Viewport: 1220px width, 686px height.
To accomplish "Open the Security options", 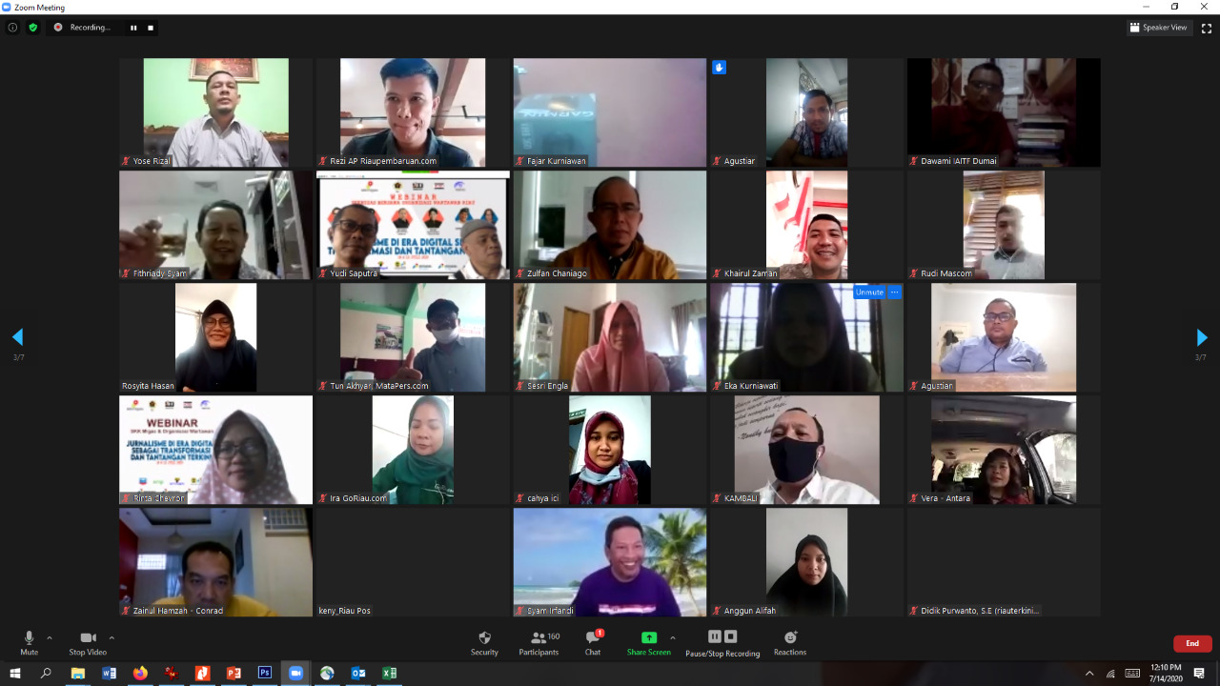I will (484, 643).
